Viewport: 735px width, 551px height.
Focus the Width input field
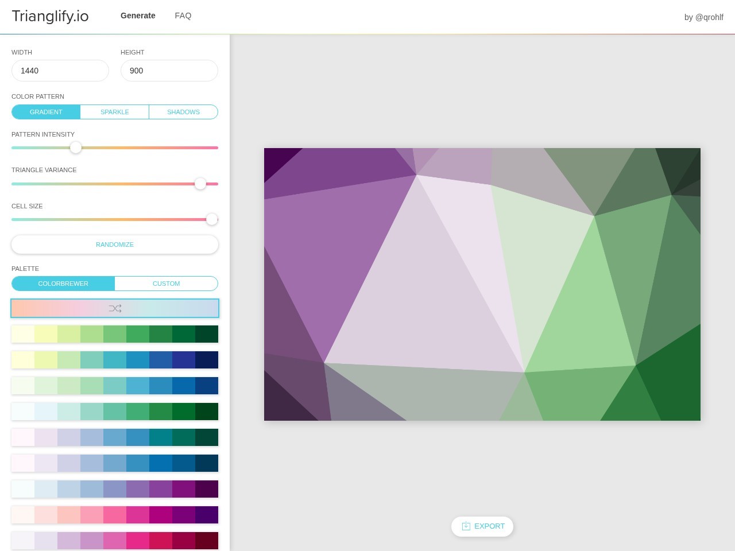[60, 71]
